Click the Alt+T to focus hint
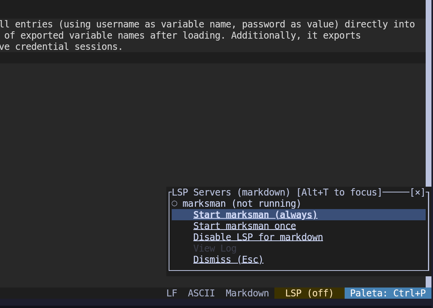This screenshot has height=308, width=433. pos(338,192)
